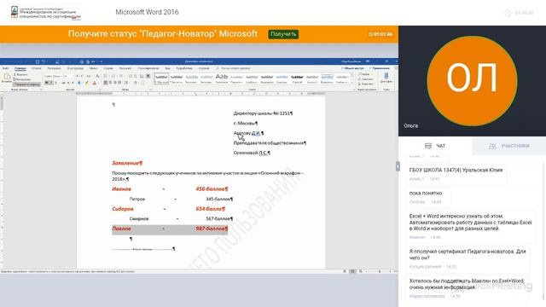The width and height of the screenshot is (546, 307).
Task: Open the font size combo box
Action: point(68,76)
